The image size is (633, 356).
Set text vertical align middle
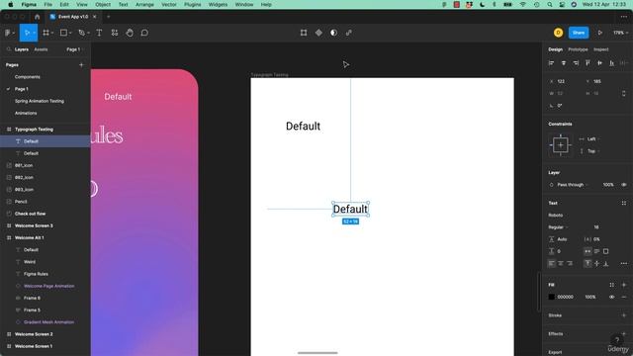596,264
